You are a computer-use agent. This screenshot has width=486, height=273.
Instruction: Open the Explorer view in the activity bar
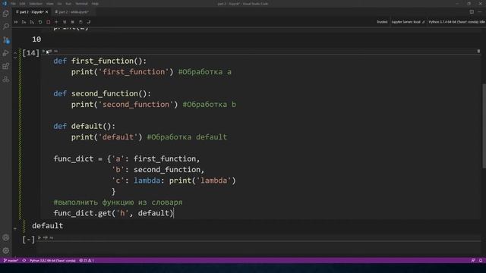point(5,14)
